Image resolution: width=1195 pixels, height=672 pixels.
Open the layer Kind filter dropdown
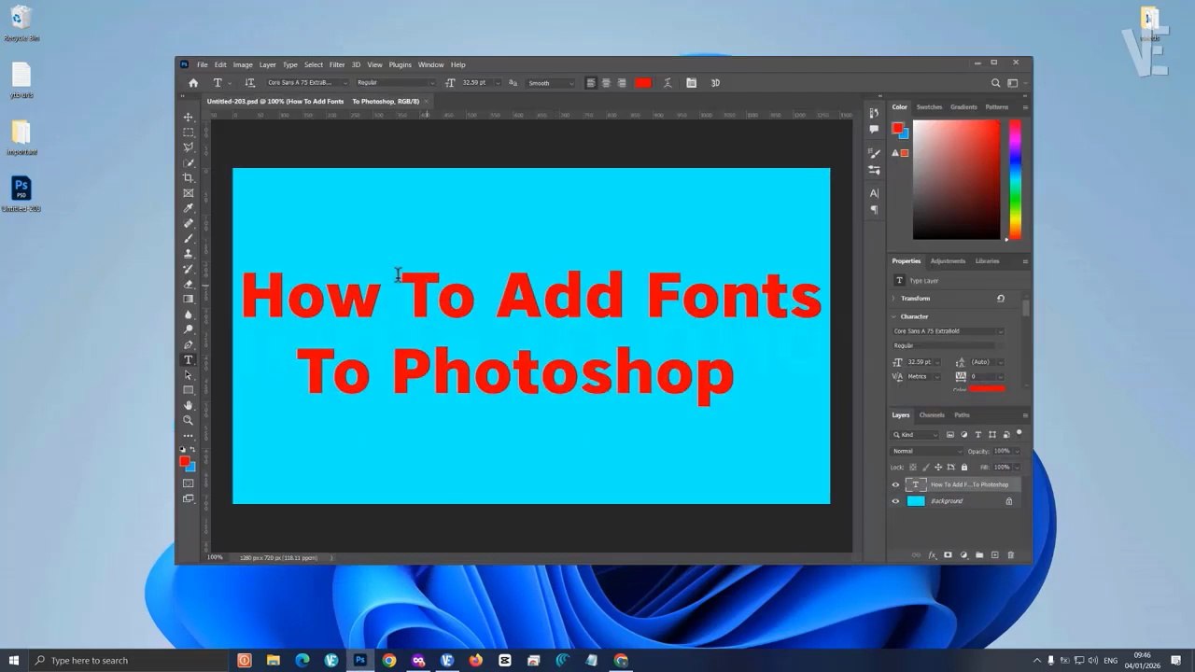(x=917, y=435)
